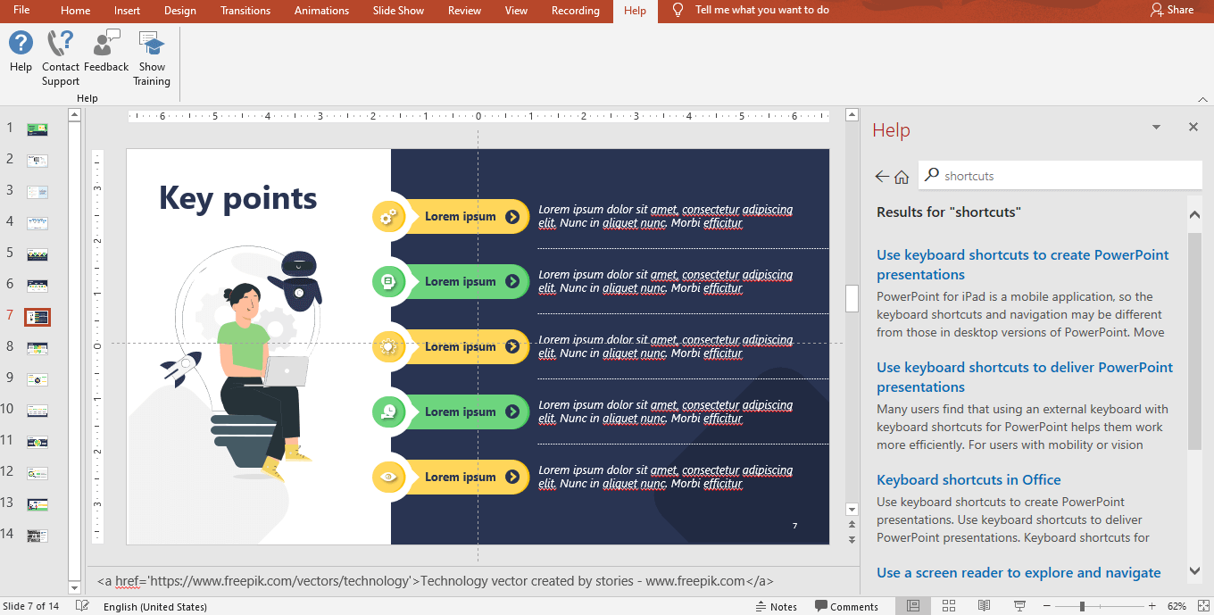Click the 62% zoom level
The width and height of the screenshot is (1214, 615).
tap(1177, 606)
